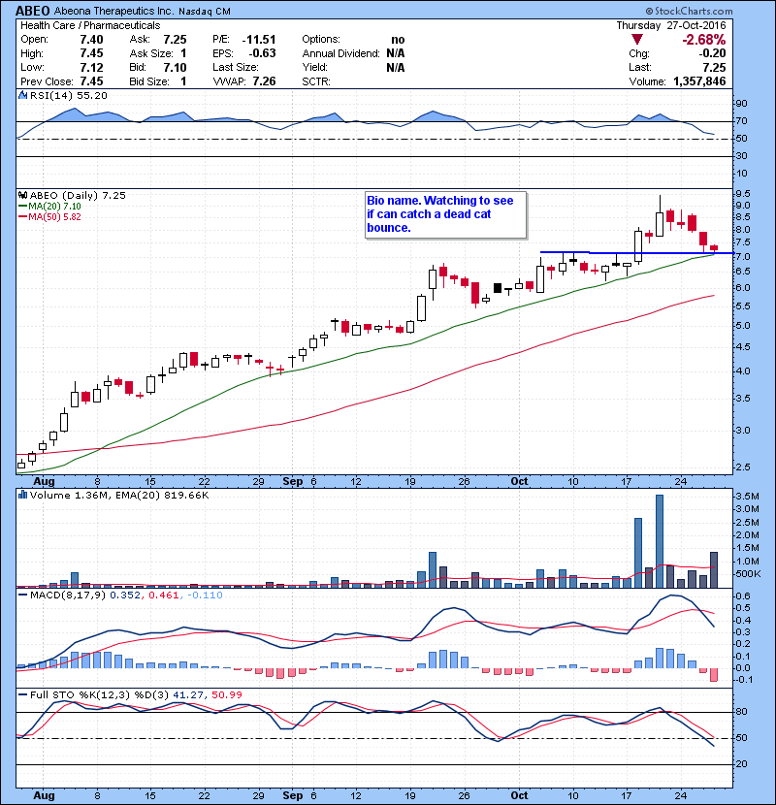Click the -2.68% percent change

(x=704, y=40)
